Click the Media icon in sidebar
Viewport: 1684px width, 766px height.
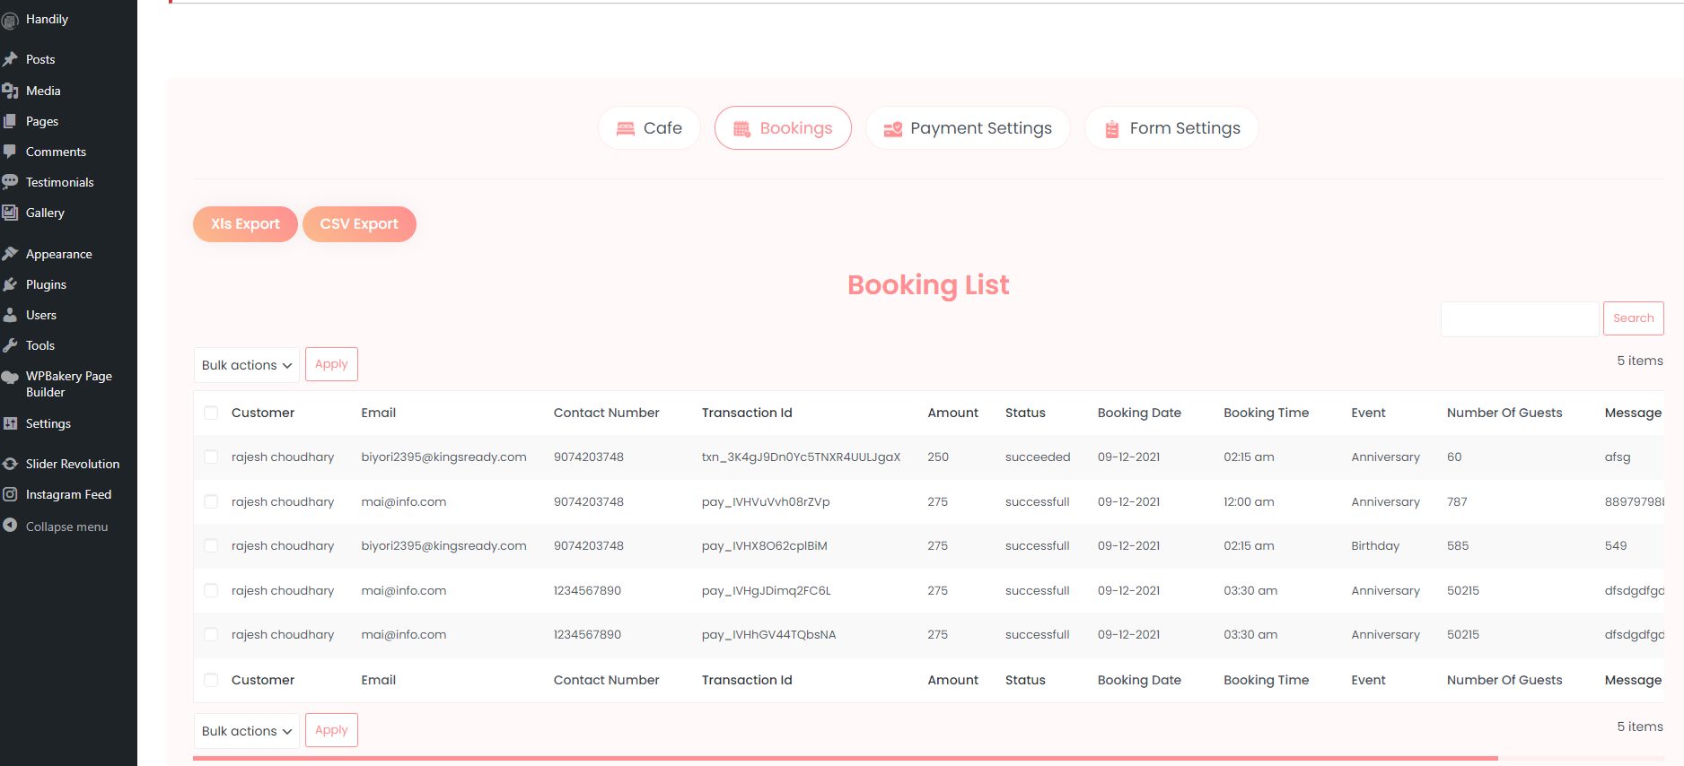(x=11, y=91)
